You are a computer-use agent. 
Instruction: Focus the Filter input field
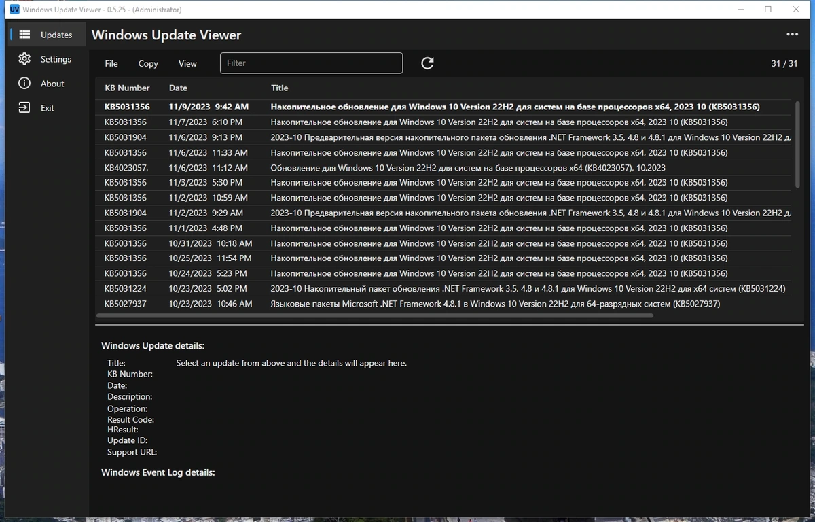(x=311, y=63)
